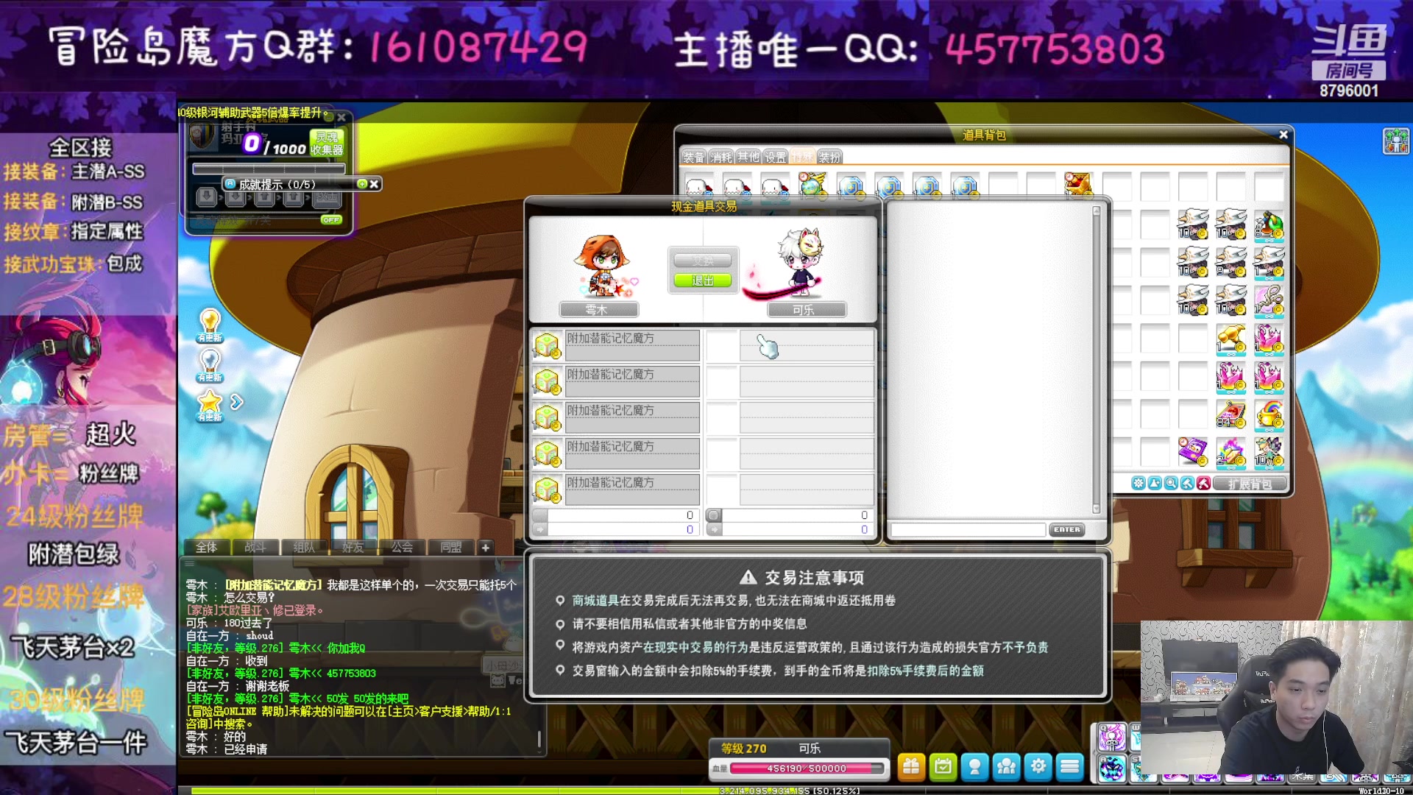Click the inventory gear sort icon
This screenshot has height=795, width=1413.
coord(1138,484)
